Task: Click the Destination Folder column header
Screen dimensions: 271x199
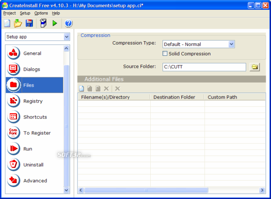Action: point(177,97)
